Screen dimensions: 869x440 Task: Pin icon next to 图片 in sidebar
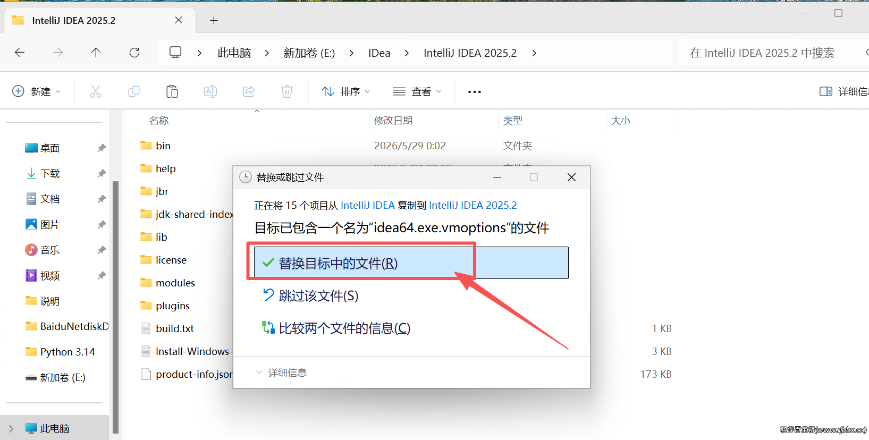tap(102, 225)
